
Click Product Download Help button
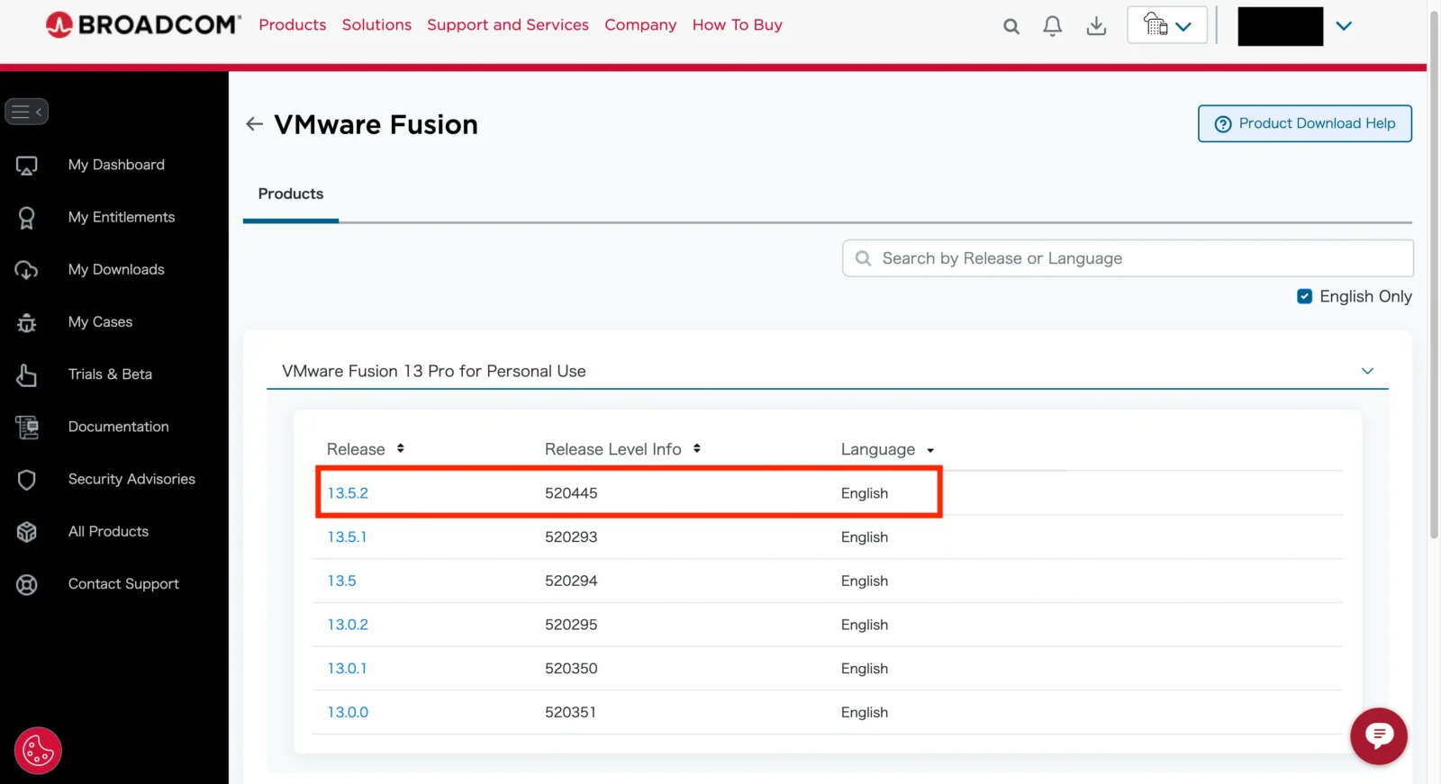[x=1305, y=123]
